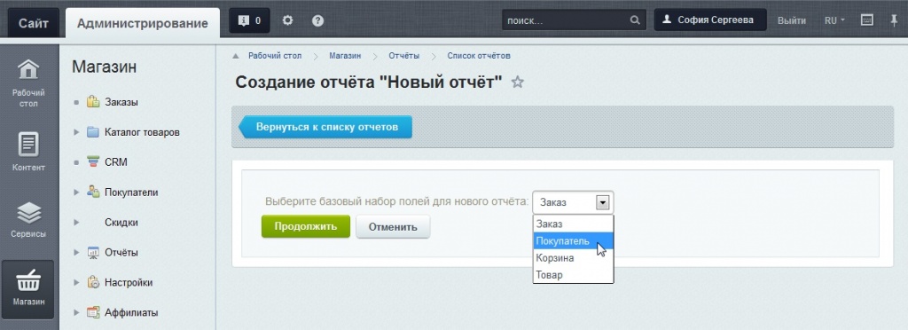Viewport: 908px width, 330px height.
Task: Open the help question mark icon
Action: tap(317, 20)
